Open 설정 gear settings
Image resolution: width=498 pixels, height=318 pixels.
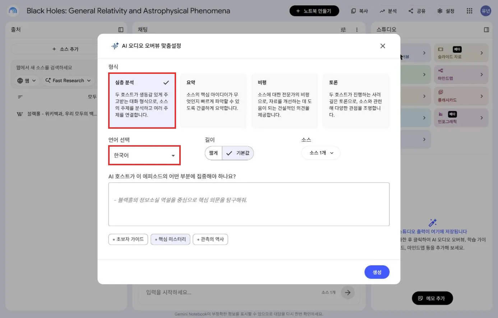446,11
